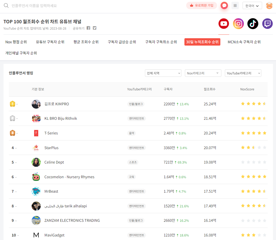Click 음악 category tag for T-Series

point(132,133)
